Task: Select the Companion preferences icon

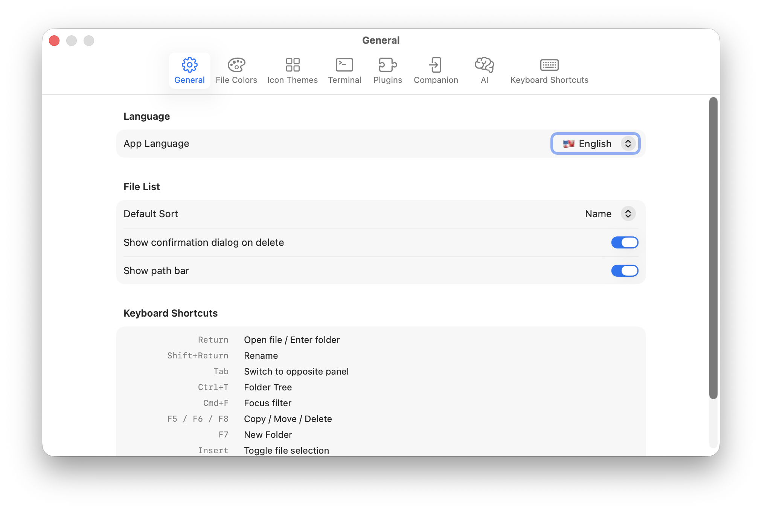Action: click(436, 65)
